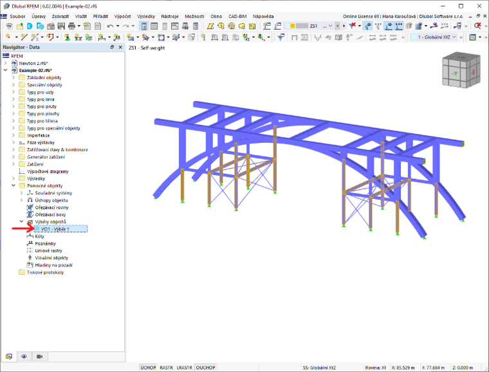
Task: Toggle the OUCHOP object snap in the status bar
Action: click(x=205, y=367)
